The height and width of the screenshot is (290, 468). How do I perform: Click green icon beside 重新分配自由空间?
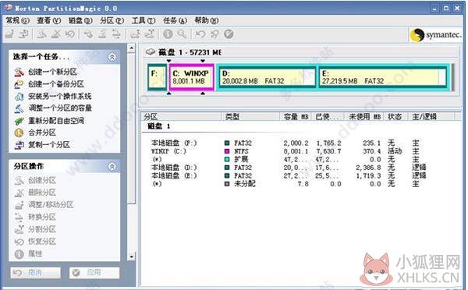point(19,121)
